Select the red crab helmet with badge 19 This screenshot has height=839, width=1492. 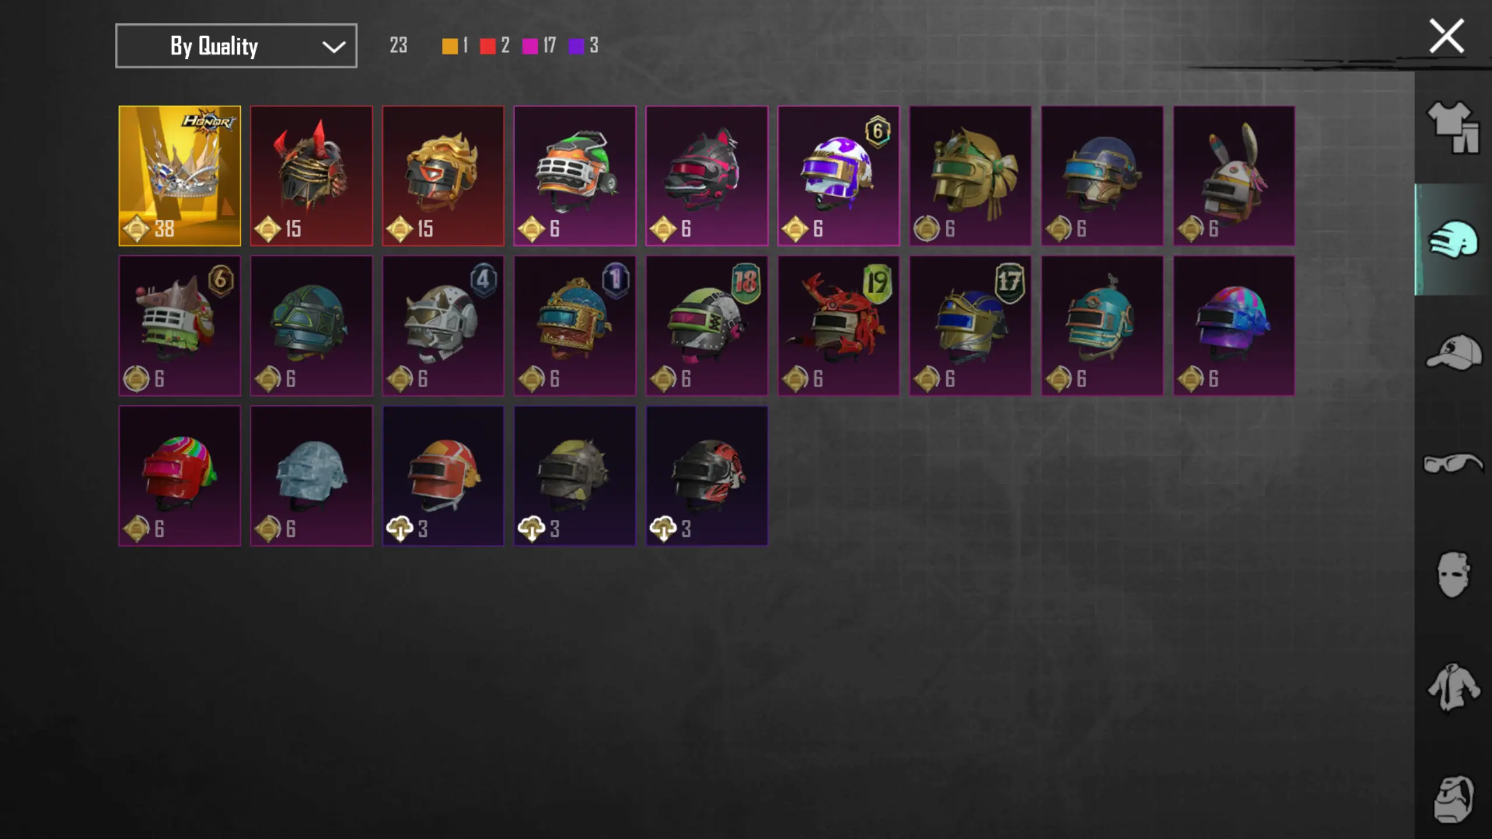(x=838, y=325)
